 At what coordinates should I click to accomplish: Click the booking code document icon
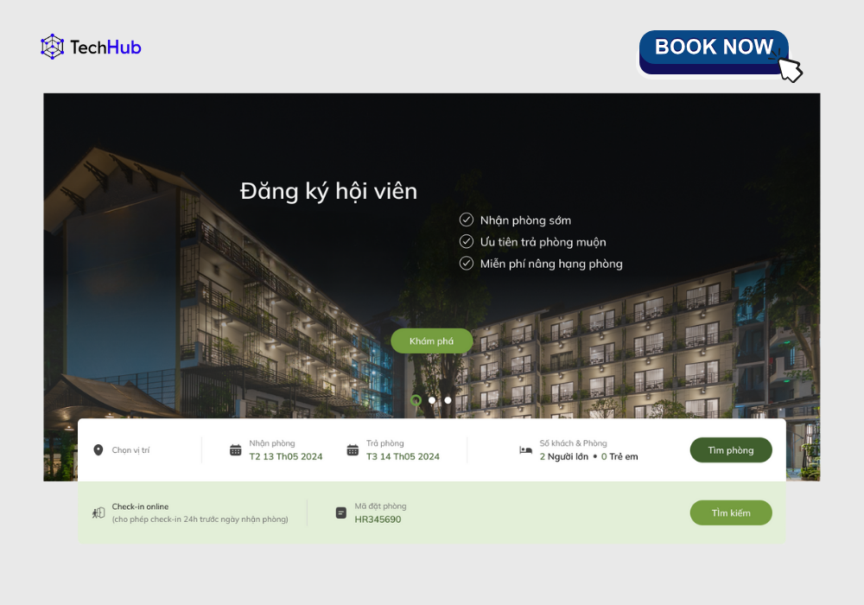point(341,513)
